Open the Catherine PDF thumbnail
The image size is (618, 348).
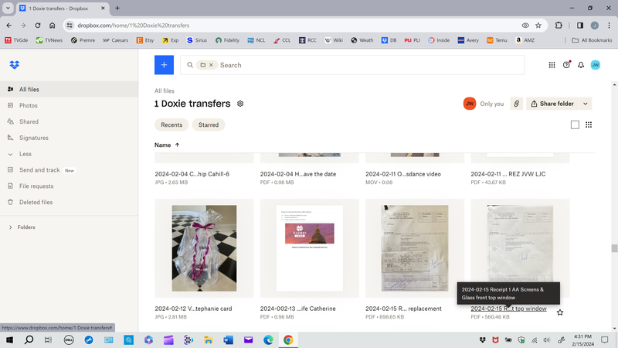(310, 248)
